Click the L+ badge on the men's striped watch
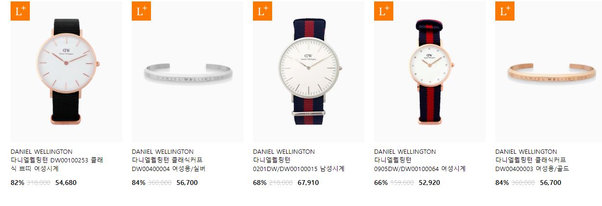Image resolution: width=602 pixels, height=206 pixels. pyautogui.click(x=263, y=11)
